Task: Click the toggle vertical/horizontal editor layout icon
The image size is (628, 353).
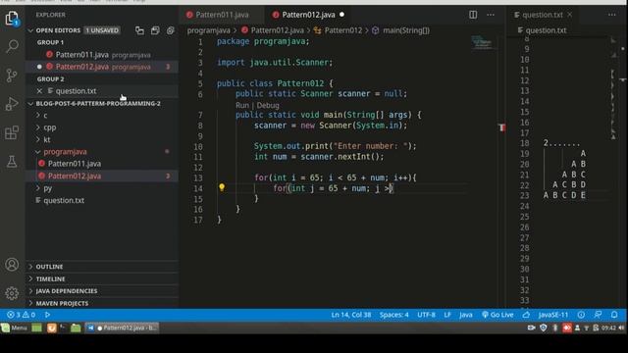Action: (x=139, y=30)
